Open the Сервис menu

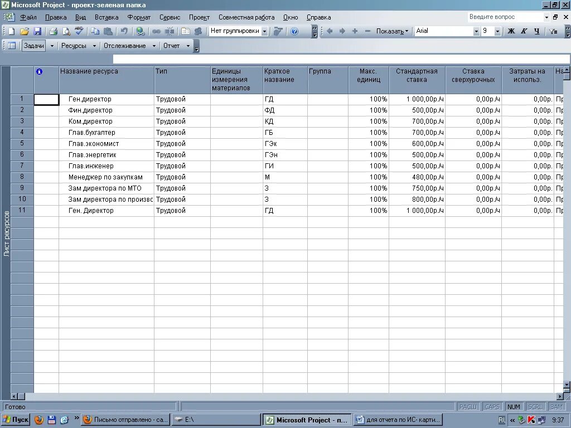coord(170,17)
